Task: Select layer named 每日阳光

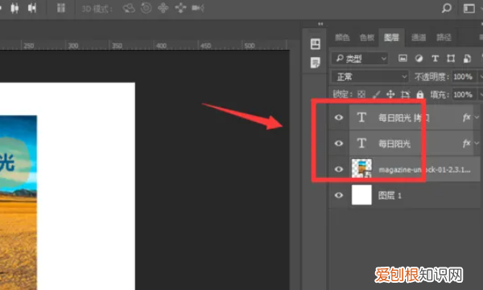Action: [x=394, y=143]
